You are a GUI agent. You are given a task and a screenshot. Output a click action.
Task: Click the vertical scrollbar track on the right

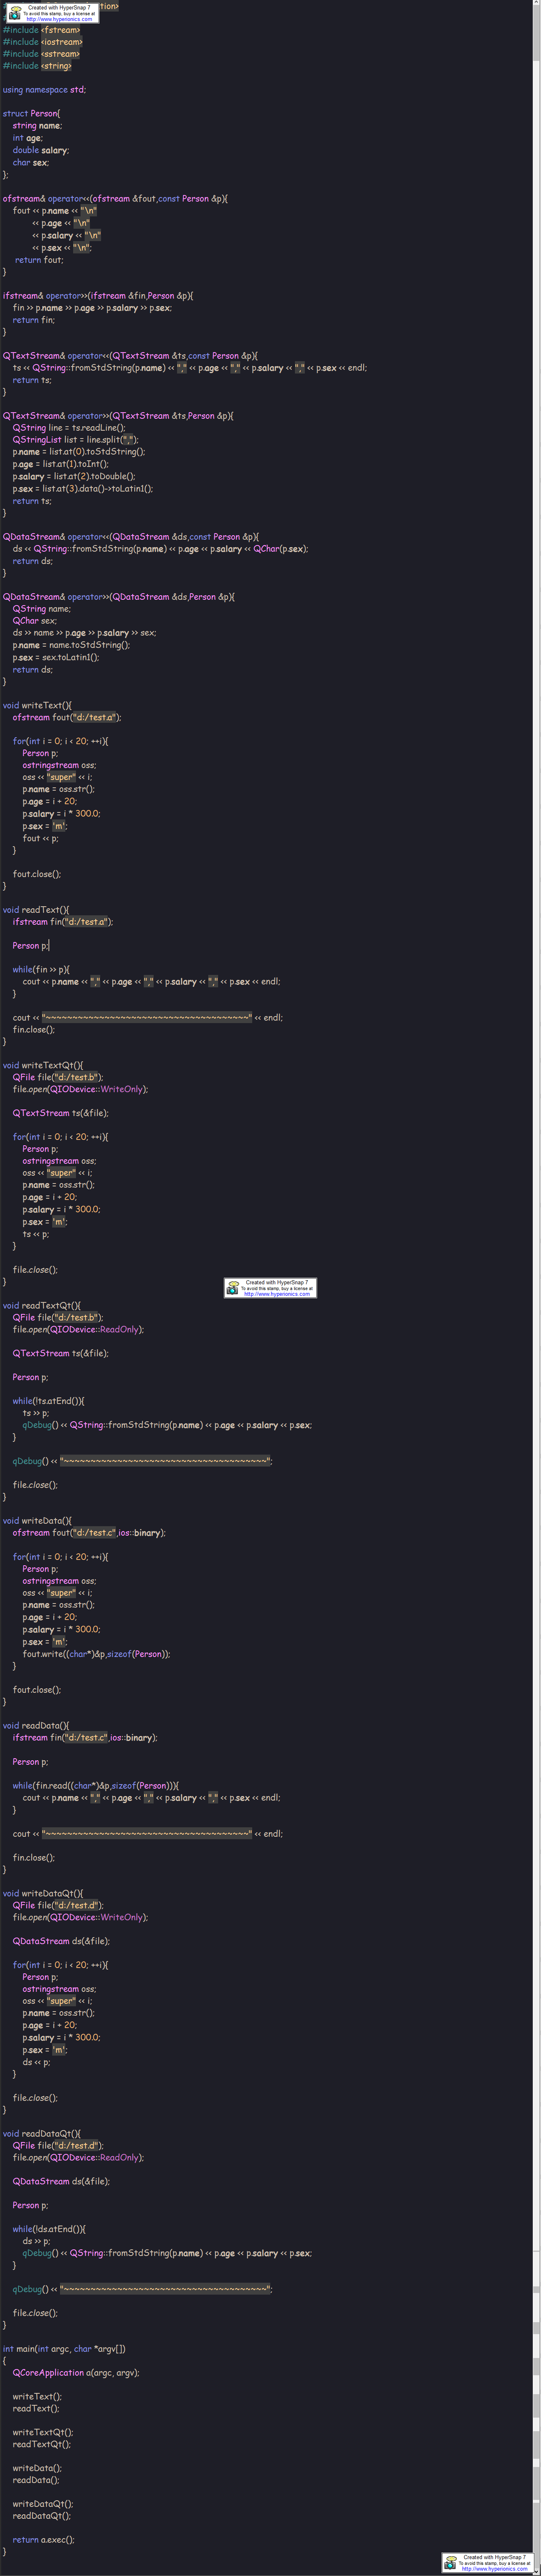point(536,1288)
